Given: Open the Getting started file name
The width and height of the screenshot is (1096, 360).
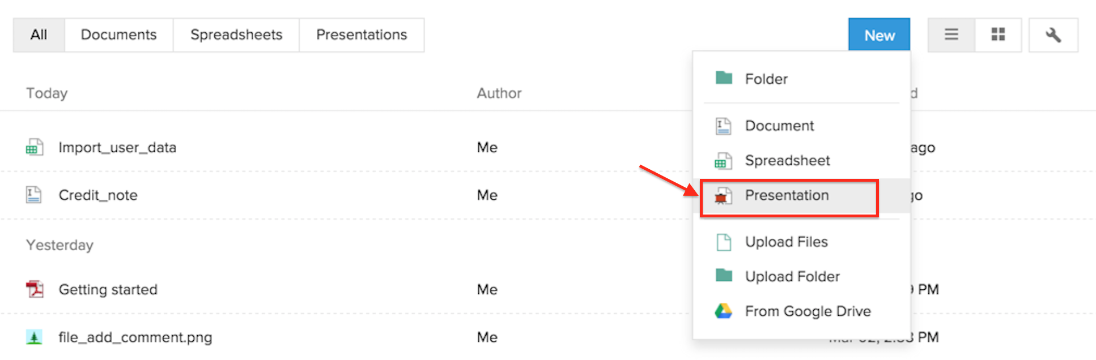Looking at the screenshot, I should tap(108, 290).
